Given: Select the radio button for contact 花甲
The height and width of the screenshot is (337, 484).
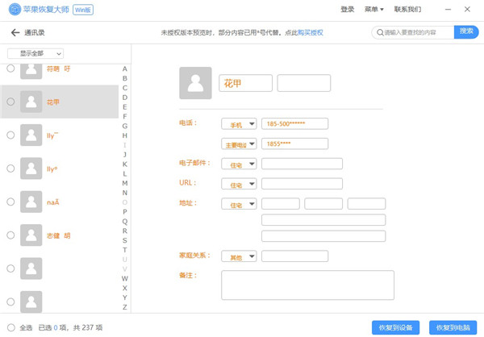Looking at the screenshot, I should click(x=10, y=102).
